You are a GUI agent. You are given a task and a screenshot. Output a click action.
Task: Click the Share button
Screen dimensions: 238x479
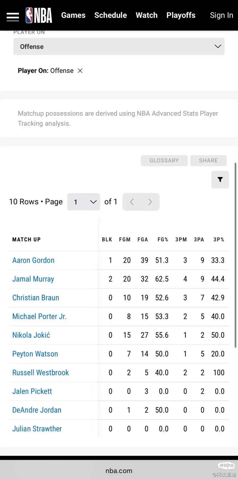tap(209, 161)
